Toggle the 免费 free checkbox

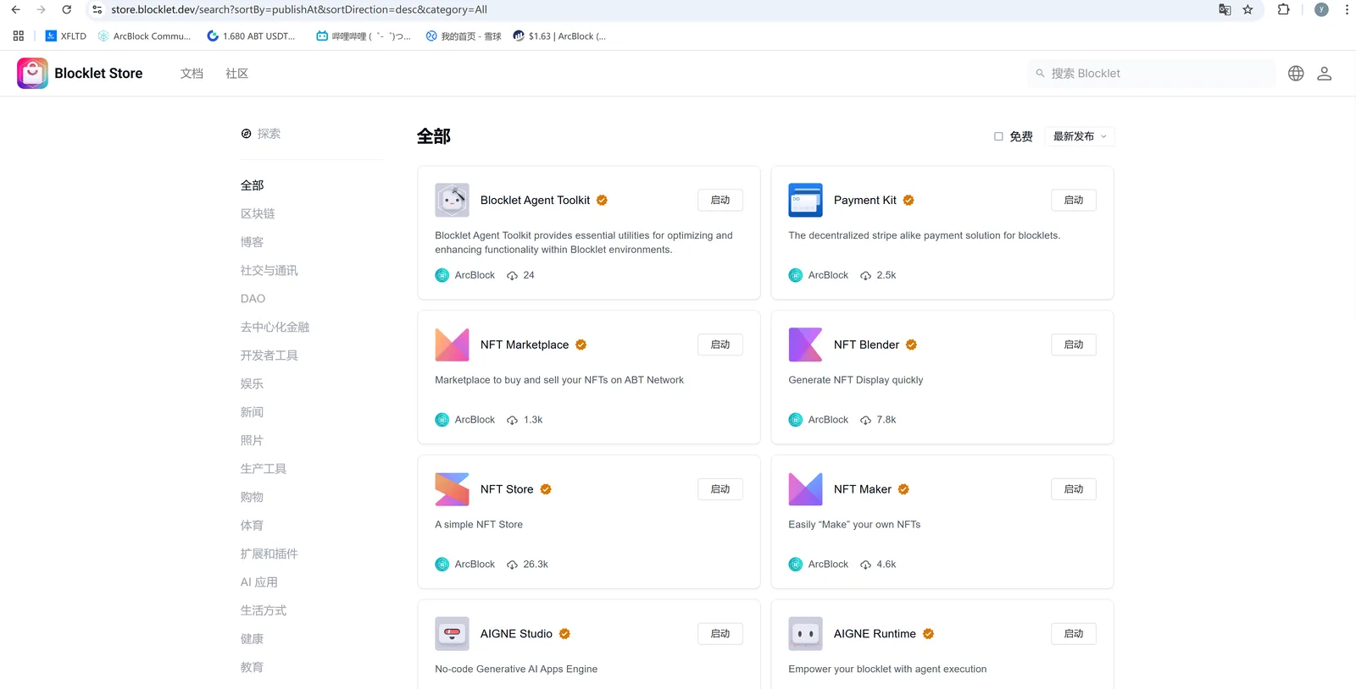[x=998, y=136]
